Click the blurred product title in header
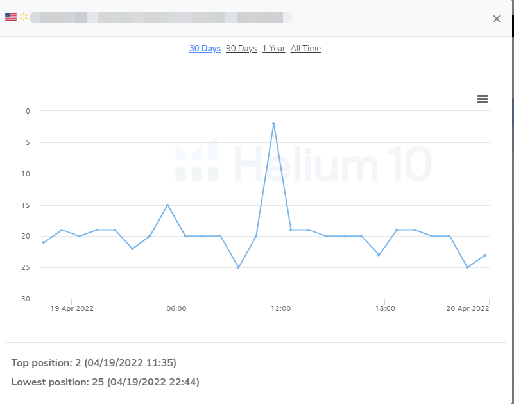The width and height of the screenshot is (514, 404). point(160,17)
